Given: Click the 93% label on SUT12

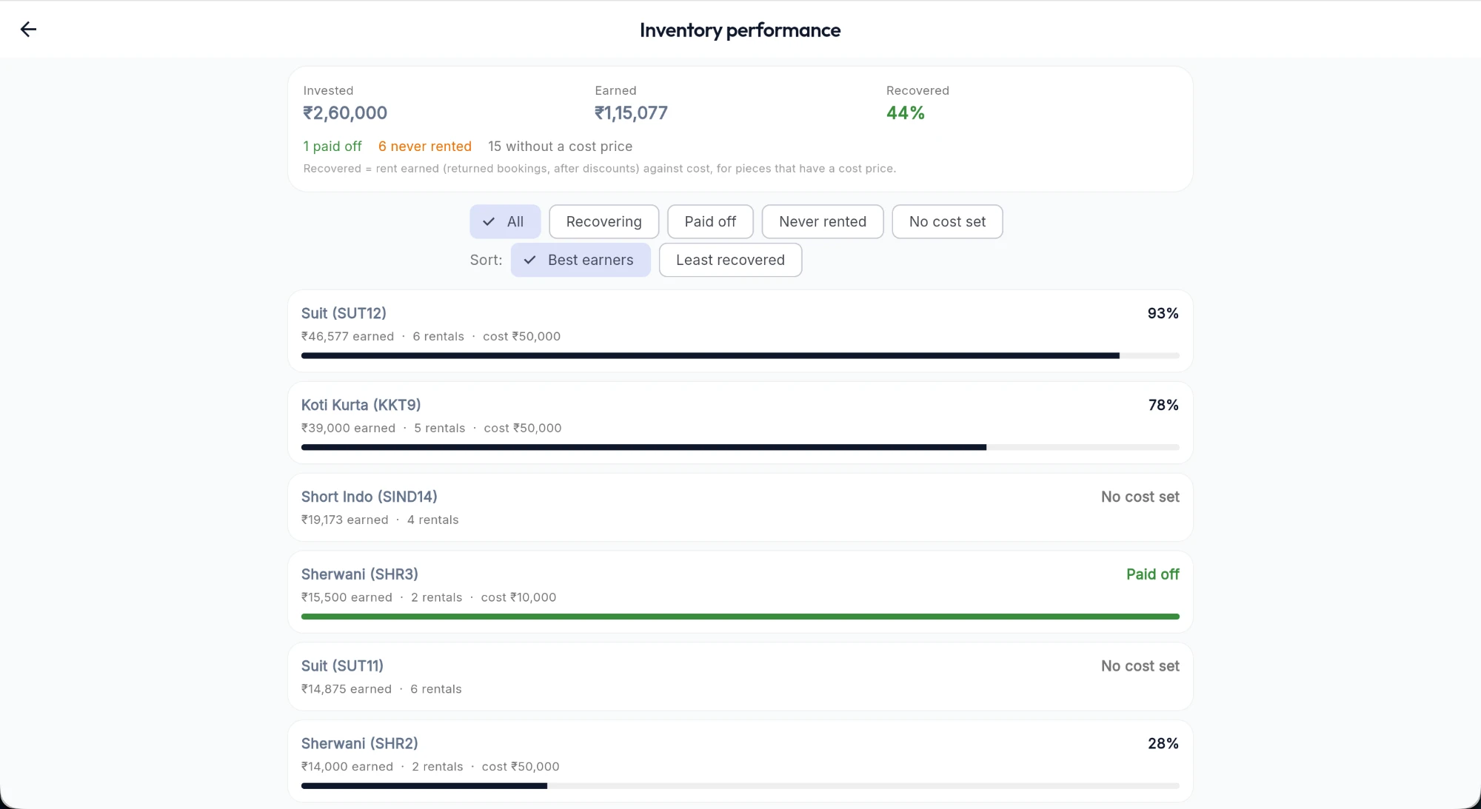Looking at the screenshot, I should tap(1163, 313).
